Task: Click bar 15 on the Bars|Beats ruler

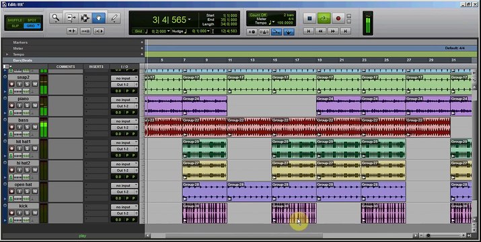Action: 275,60
